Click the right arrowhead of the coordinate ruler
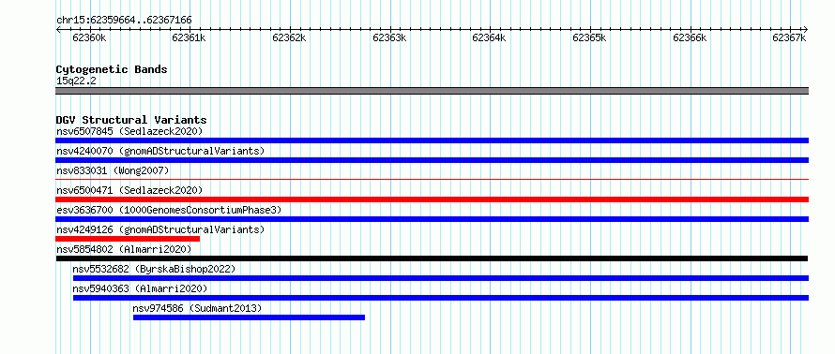Image resolution: width=835 pixels, height=354 pixels. click(805, 30)
